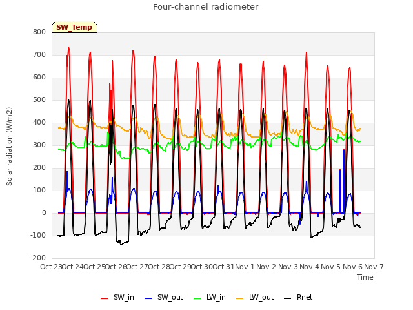
Task: Toggle Rnet series in legend
Action: [x=298, y=297]
